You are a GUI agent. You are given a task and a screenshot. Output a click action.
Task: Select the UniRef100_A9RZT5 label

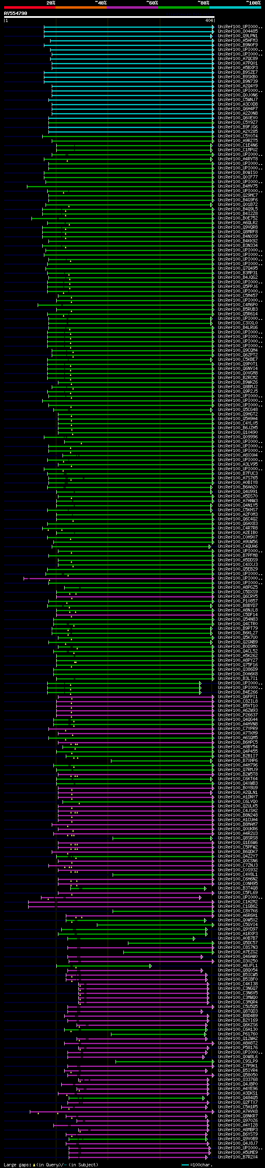237,140
